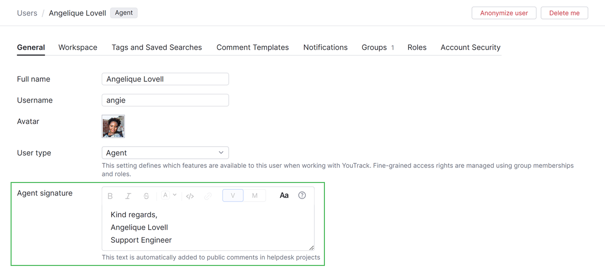605x276 pixels.
Task: Switch to Account Security tab
Action: pos(470,47)
